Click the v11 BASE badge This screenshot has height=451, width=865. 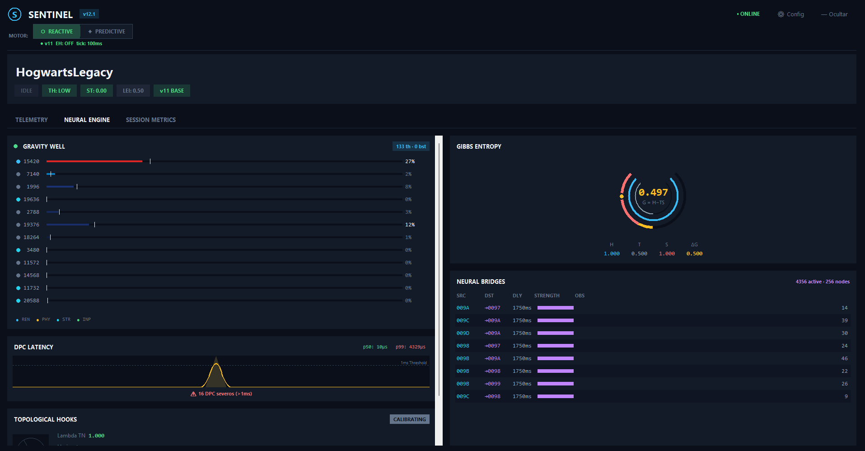pos(172,91)
